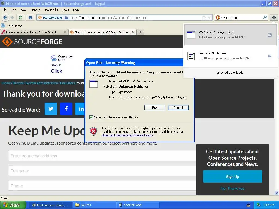Image resolution: width=279 pixels, height=209 pixels.
Task: Click the taskbar clock showing 5:54 PM
Action: pyautogui.click(x=269, y=205)
